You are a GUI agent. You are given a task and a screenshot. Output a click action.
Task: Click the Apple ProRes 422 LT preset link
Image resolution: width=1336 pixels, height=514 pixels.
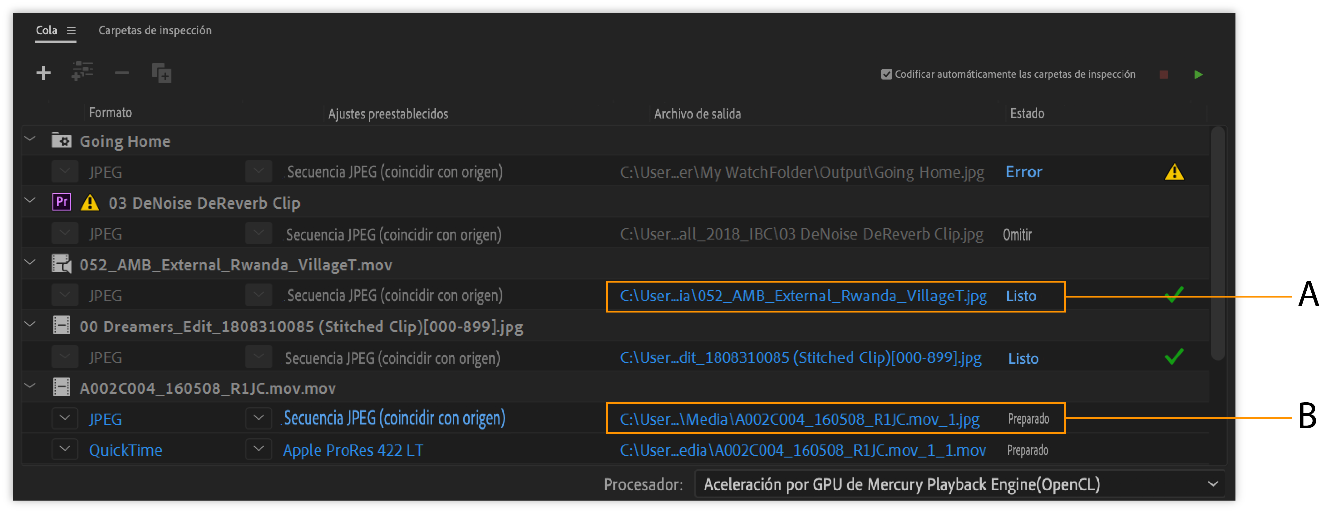tap(353, 450)
